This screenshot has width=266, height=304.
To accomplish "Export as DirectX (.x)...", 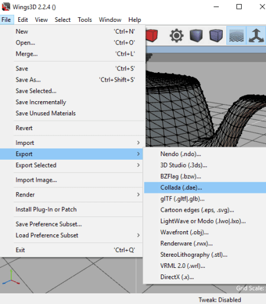I will tap(205, 277).
